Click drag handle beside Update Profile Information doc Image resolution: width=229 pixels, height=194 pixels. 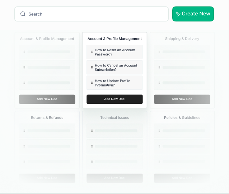[x=92, y=83]
